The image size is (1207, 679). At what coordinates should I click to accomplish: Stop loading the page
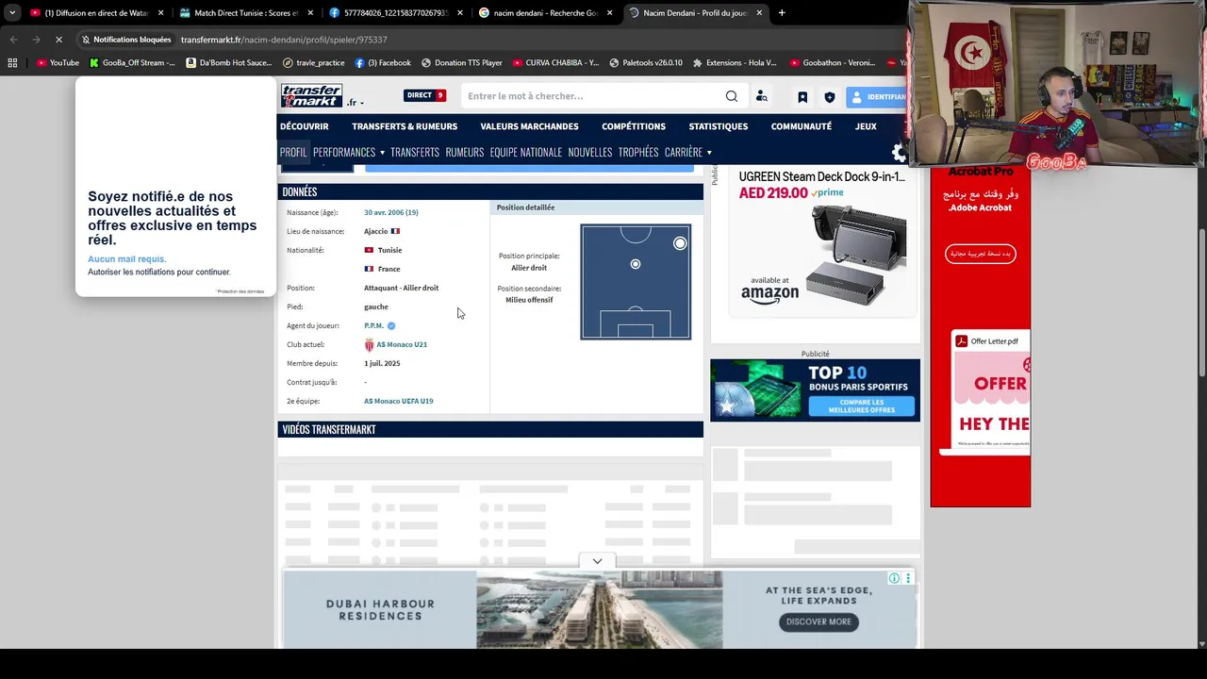(x=58, y=40)
